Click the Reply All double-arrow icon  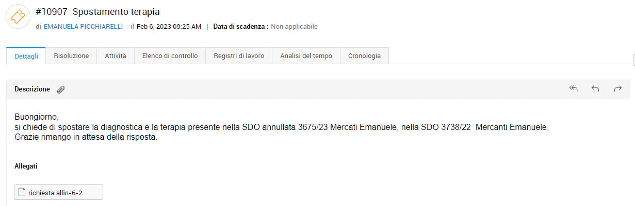point(573,89)
